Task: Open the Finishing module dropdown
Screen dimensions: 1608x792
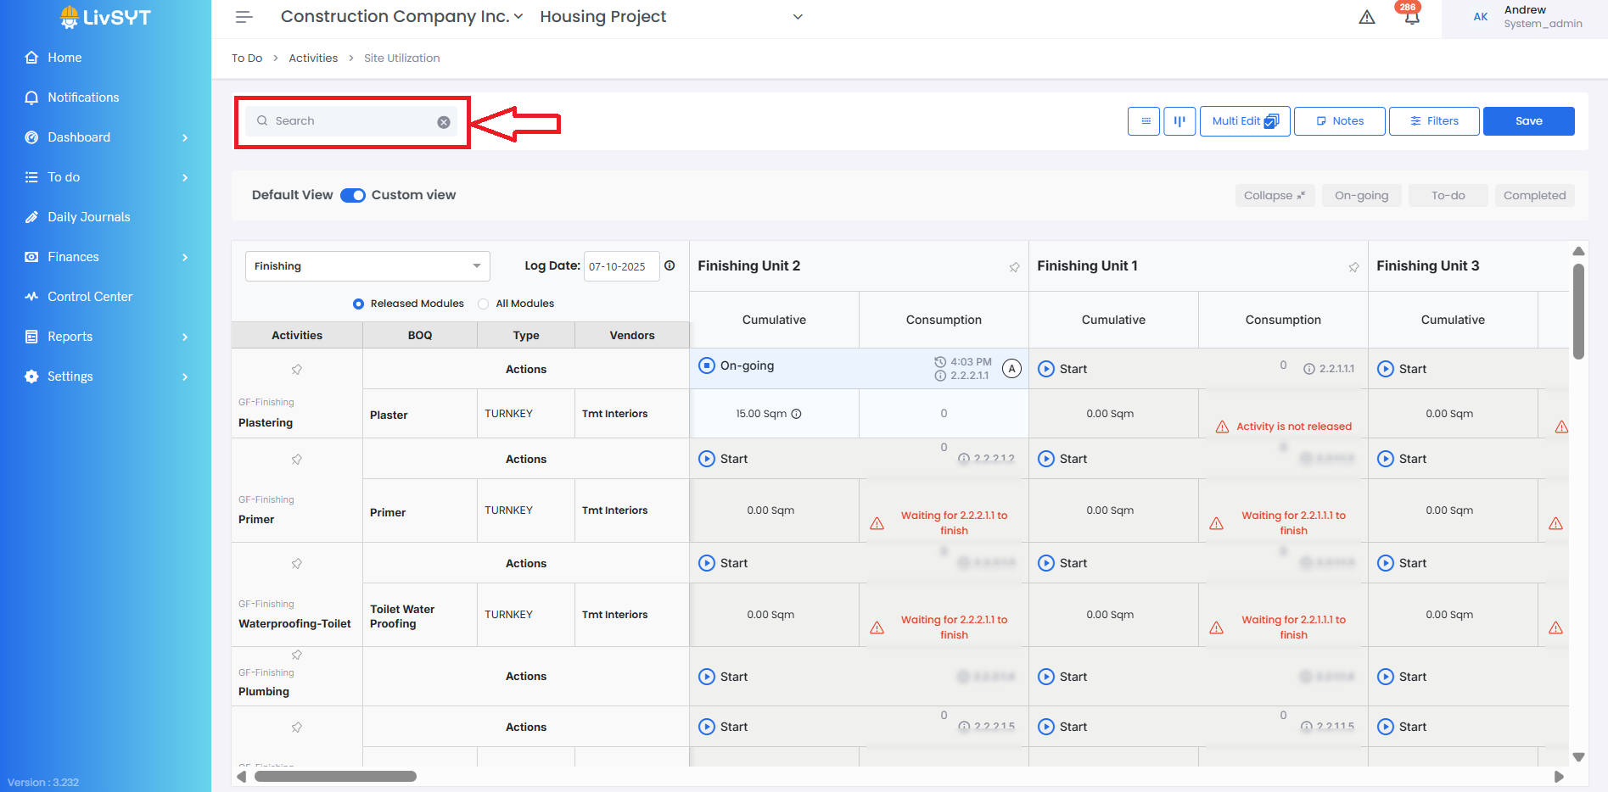Action: pyautogui.click(x=367, y=266)
